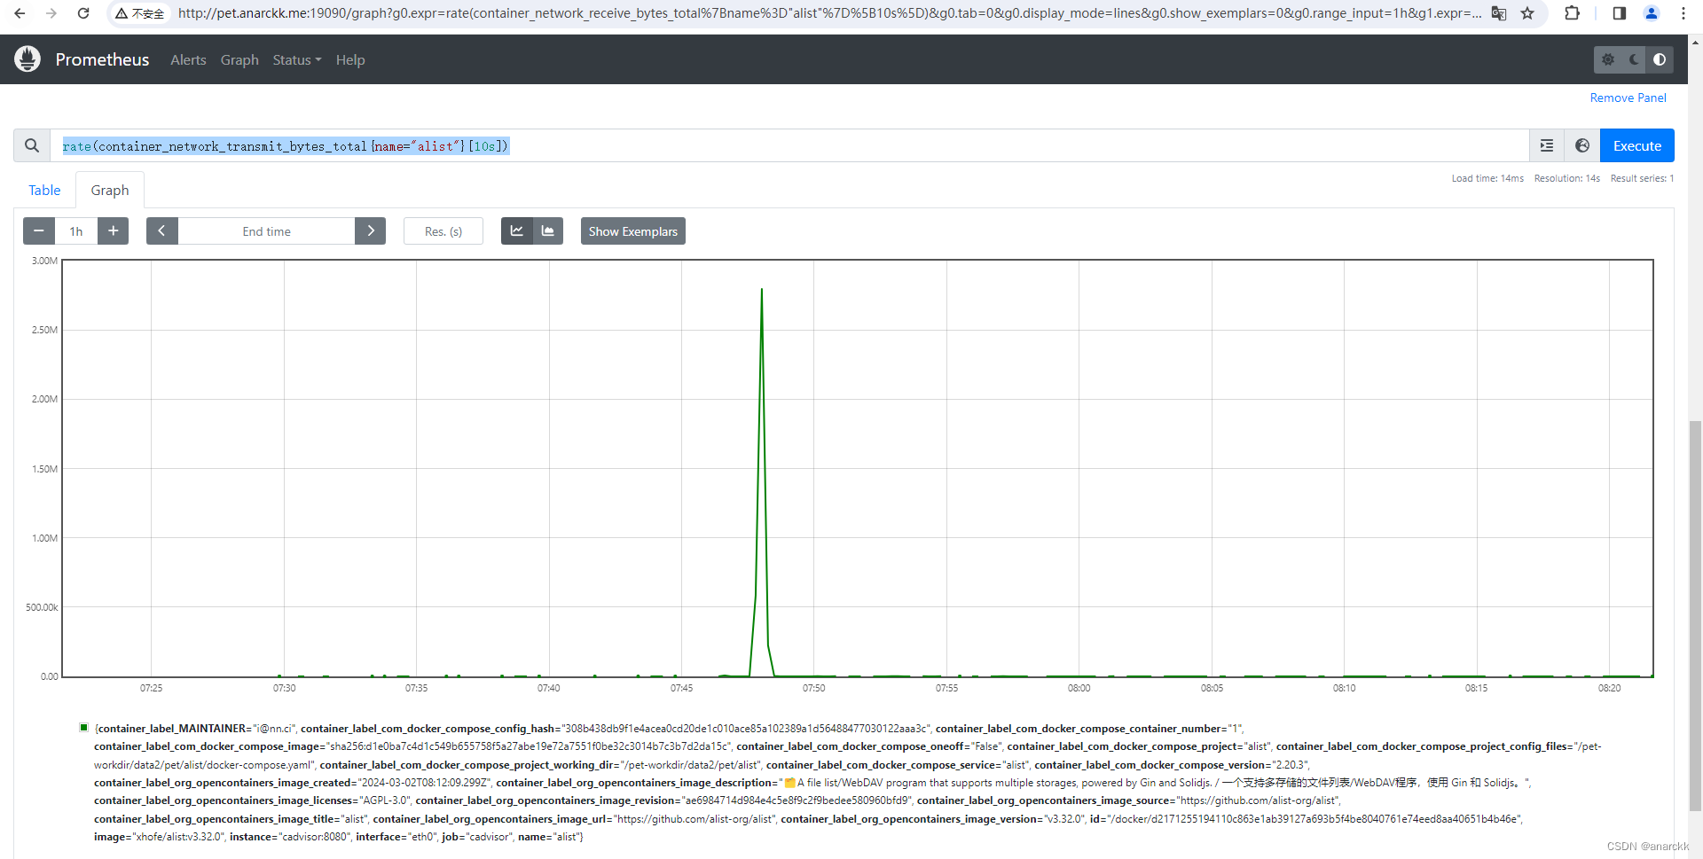This screenshot has height=859, width=1703.
Task: Open browser three-dot menu
Action: coord(1683,13)
